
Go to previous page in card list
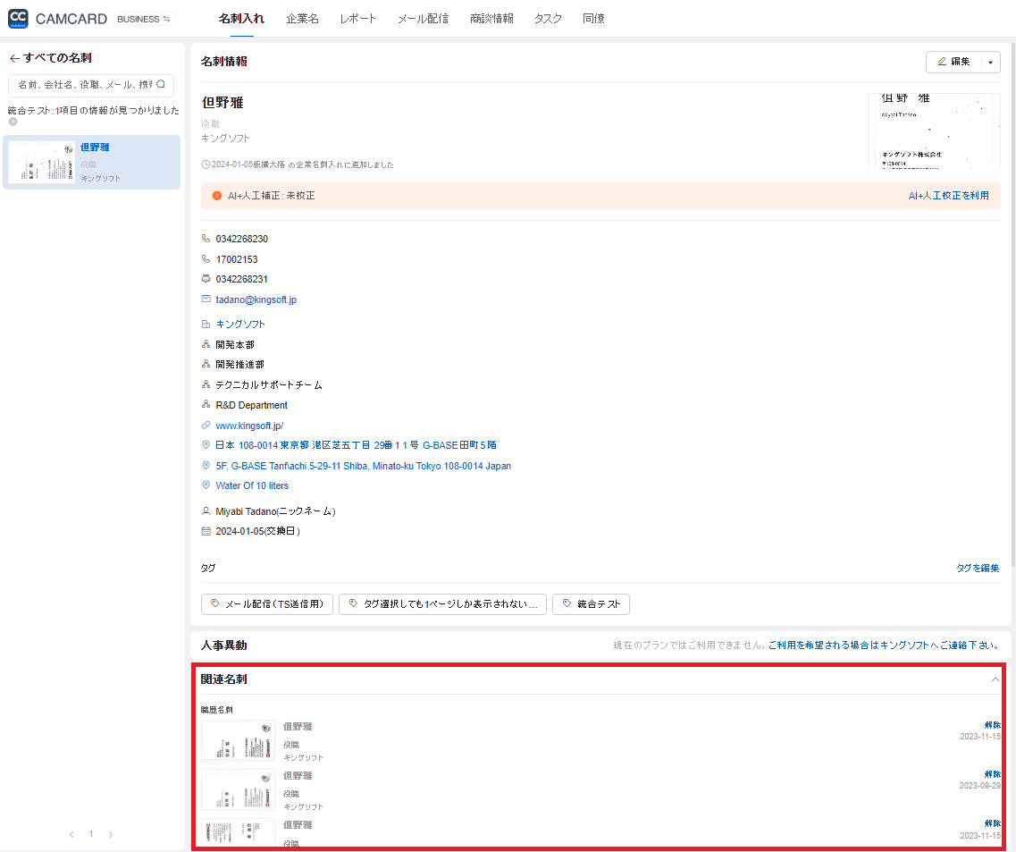[x=71, y=834]
